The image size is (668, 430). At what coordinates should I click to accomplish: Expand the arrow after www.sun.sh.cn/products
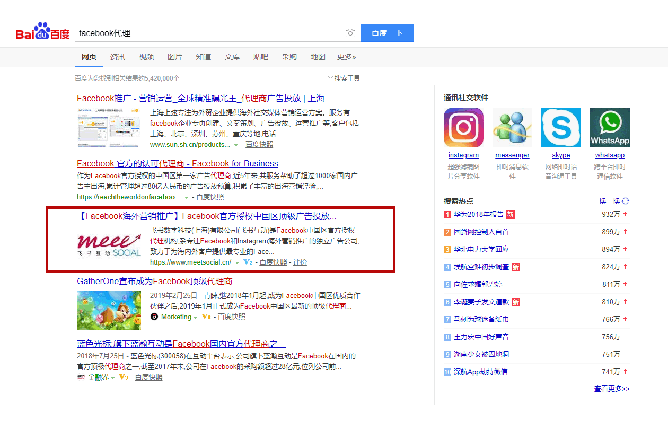coord(236,145)
